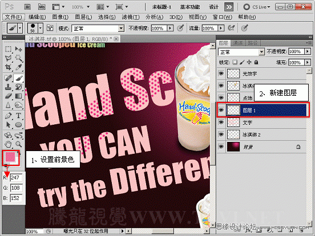Show more workspaces via double arrow
The image size is (315, 236).
coord(229,7)
